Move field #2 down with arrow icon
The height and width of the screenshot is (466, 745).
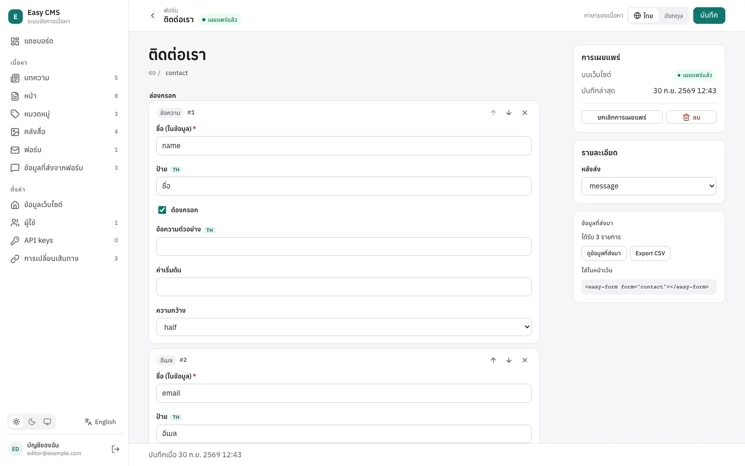(x=509, y=360)
